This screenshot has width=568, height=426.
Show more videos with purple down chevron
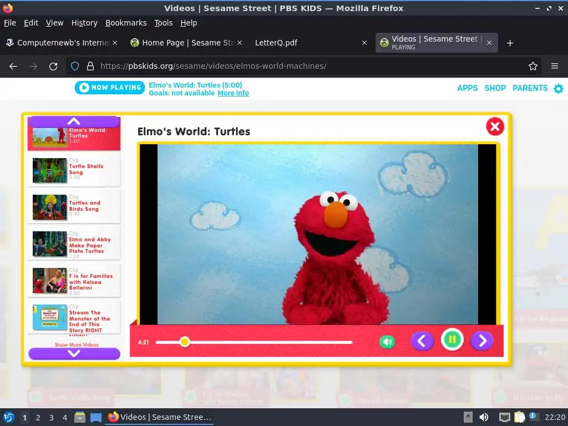74,353
